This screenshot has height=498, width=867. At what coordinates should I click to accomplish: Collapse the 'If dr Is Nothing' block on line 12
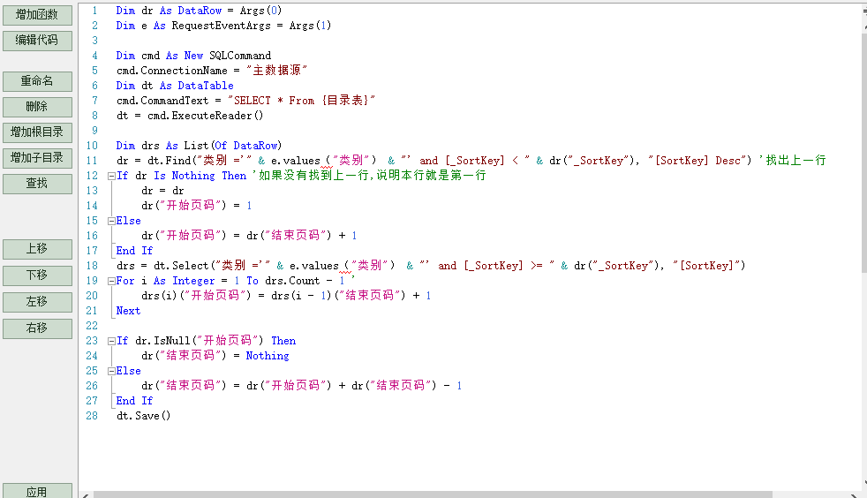click(111, 176)
